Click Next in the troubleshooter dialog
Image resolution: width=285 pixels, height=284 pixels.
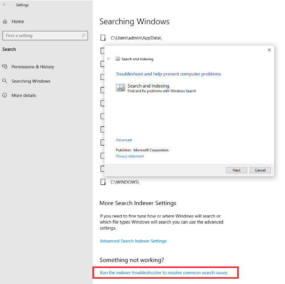236,170
